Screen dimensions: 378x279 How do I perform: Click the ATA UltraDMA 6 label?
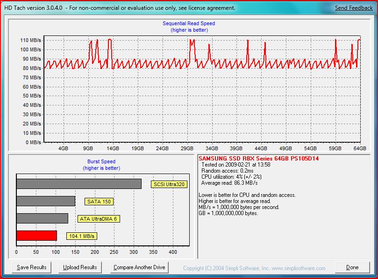click(x=99, y=219)
